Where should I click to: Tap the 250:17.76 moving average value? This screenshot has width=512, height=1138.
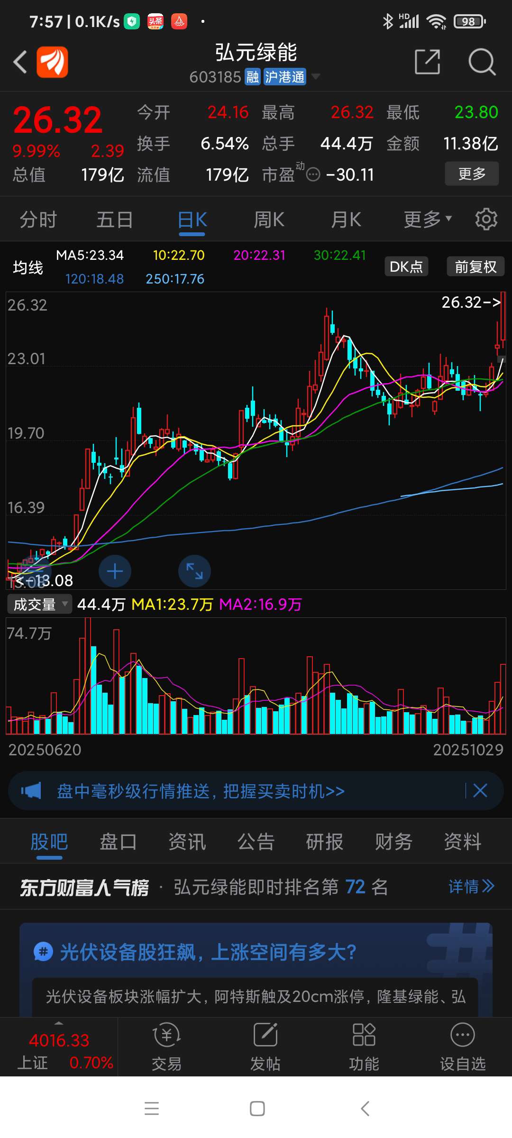(175, 279)
